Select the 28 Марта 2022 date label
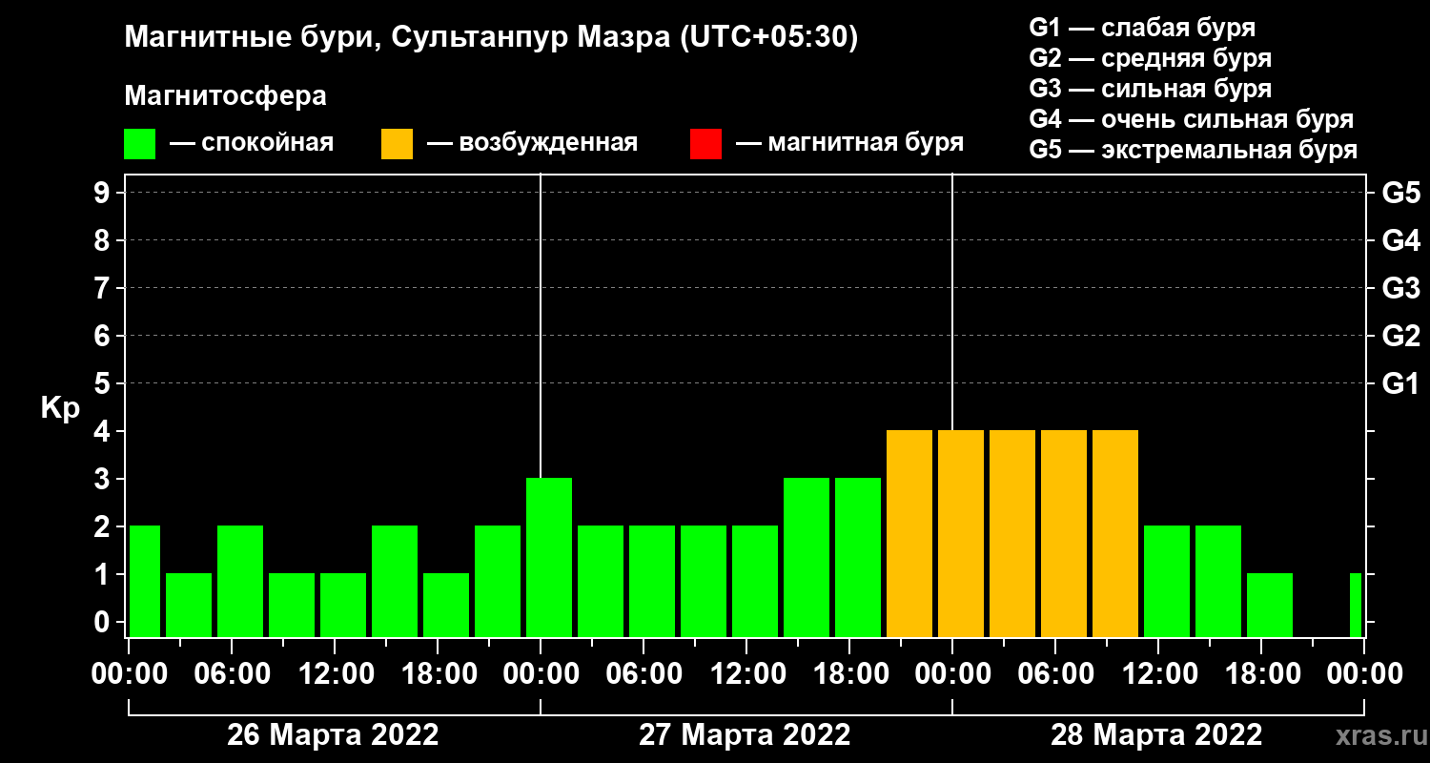The image size is (1430, 763). tap(1156, 735)
